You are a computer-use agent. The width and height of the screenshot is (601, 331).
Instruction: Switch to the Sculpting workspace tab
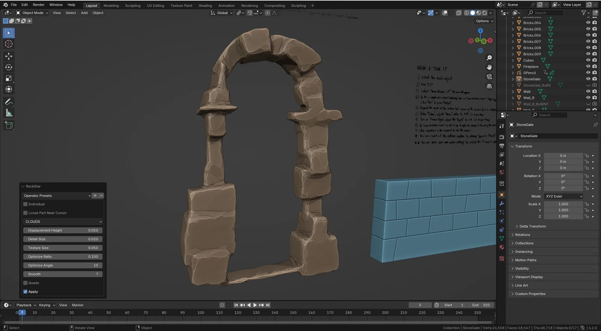tap(133, 6)
